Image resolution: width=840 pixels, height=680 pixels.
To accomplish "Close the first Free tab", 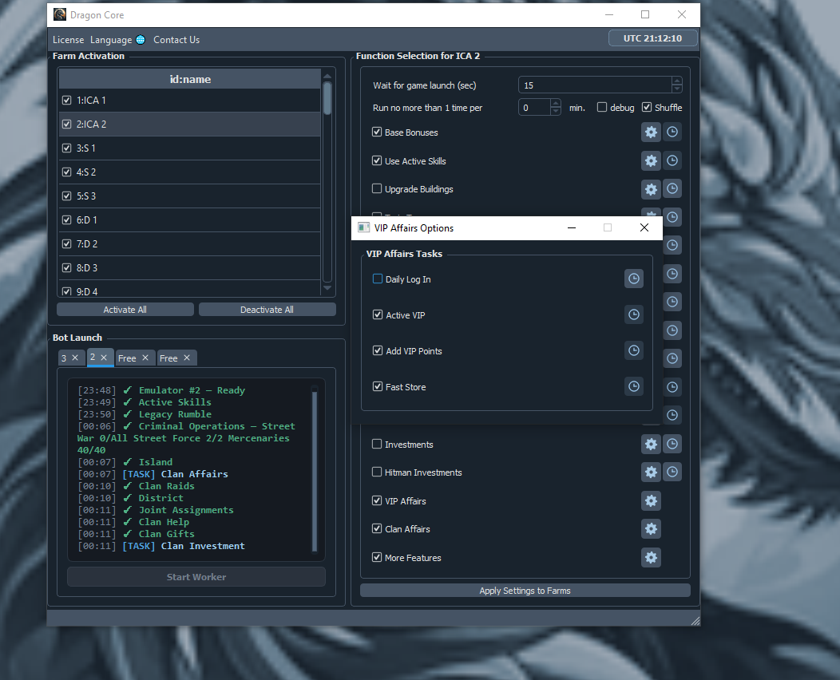I will pyautogui.click(x=145, y=358).
